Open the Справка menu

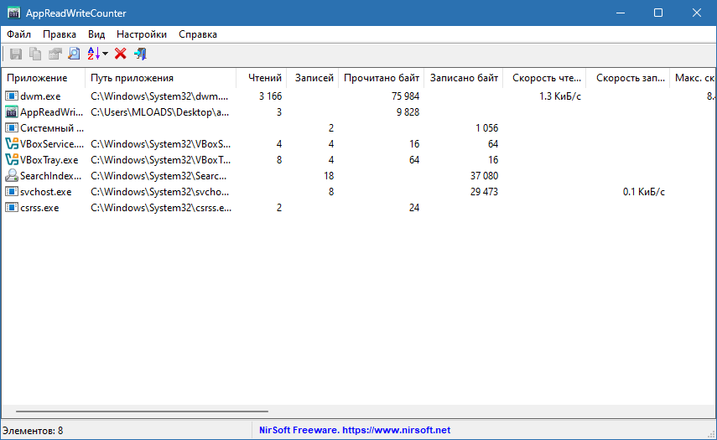pyautogui.click(x=198, y=34)
